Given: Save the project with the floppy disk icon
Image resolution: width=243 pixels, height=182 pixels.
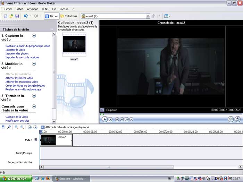Looking at the screenshot, I should tap(17, 16).
